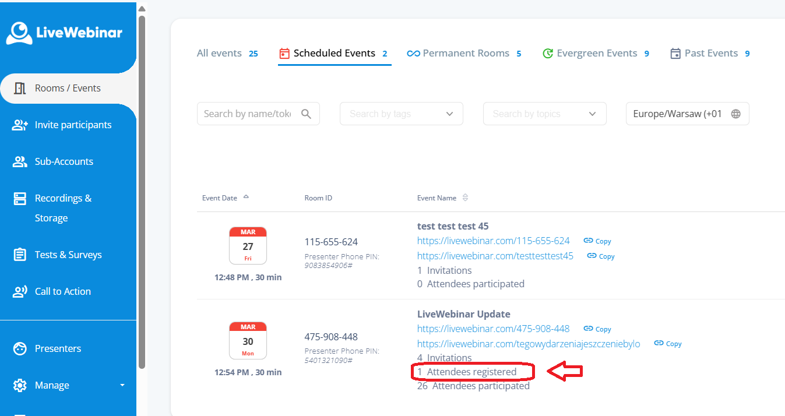Click Copy icon beside testtesttest45 link
The width and height of the screenshot is (785, 416).
click(592, 256)
